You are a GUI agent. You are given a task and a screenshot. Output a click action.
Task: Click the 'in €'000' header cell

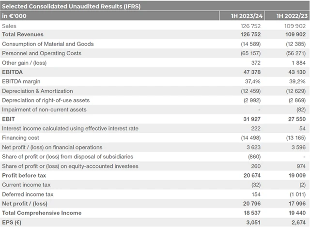(15, 16)
